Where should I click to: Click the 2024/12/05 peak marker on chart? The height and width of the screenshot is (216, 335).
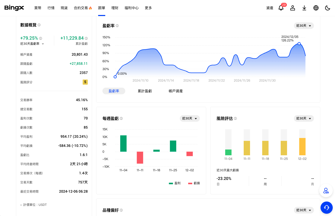(x=299, y=44)
